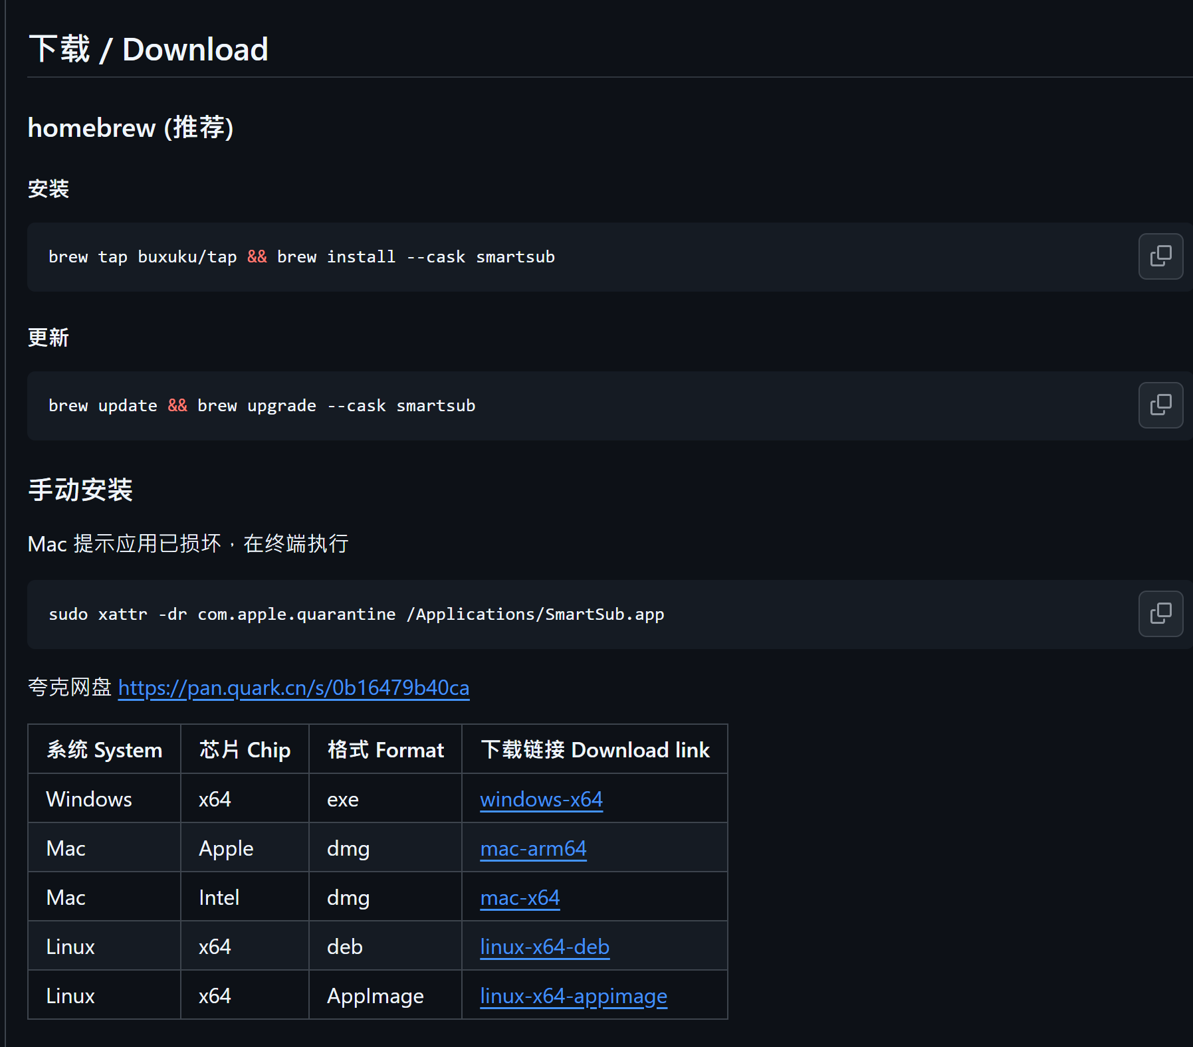Click the homebrew (推荐) heading

[x=130, y=128]
